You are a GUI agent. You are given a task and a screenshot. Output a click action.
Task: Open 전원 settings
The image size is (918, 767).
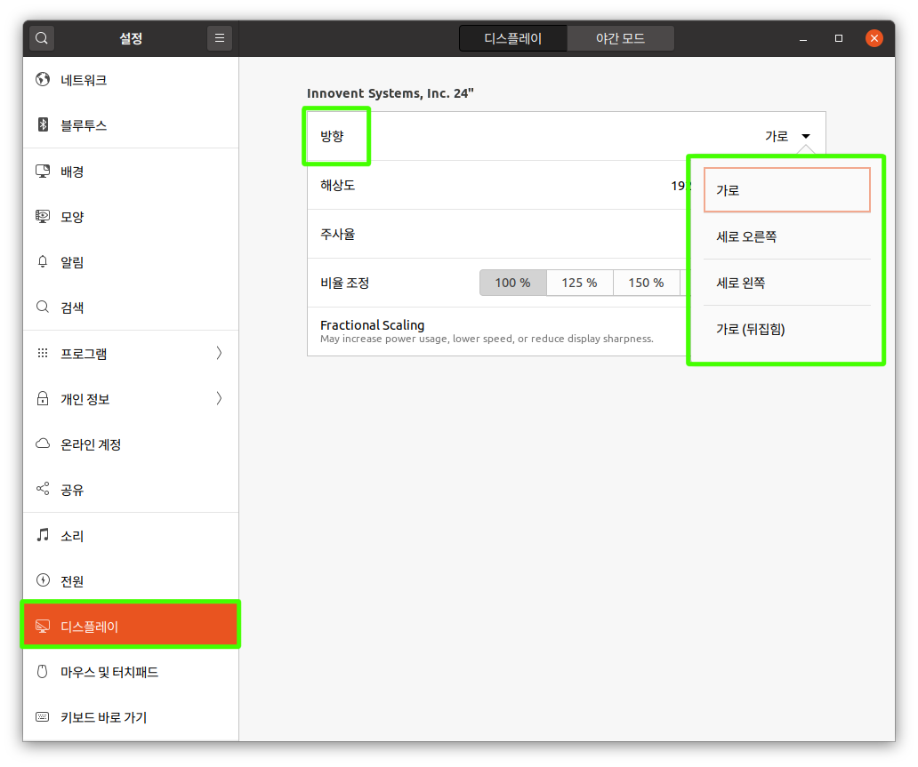(131, 580)
